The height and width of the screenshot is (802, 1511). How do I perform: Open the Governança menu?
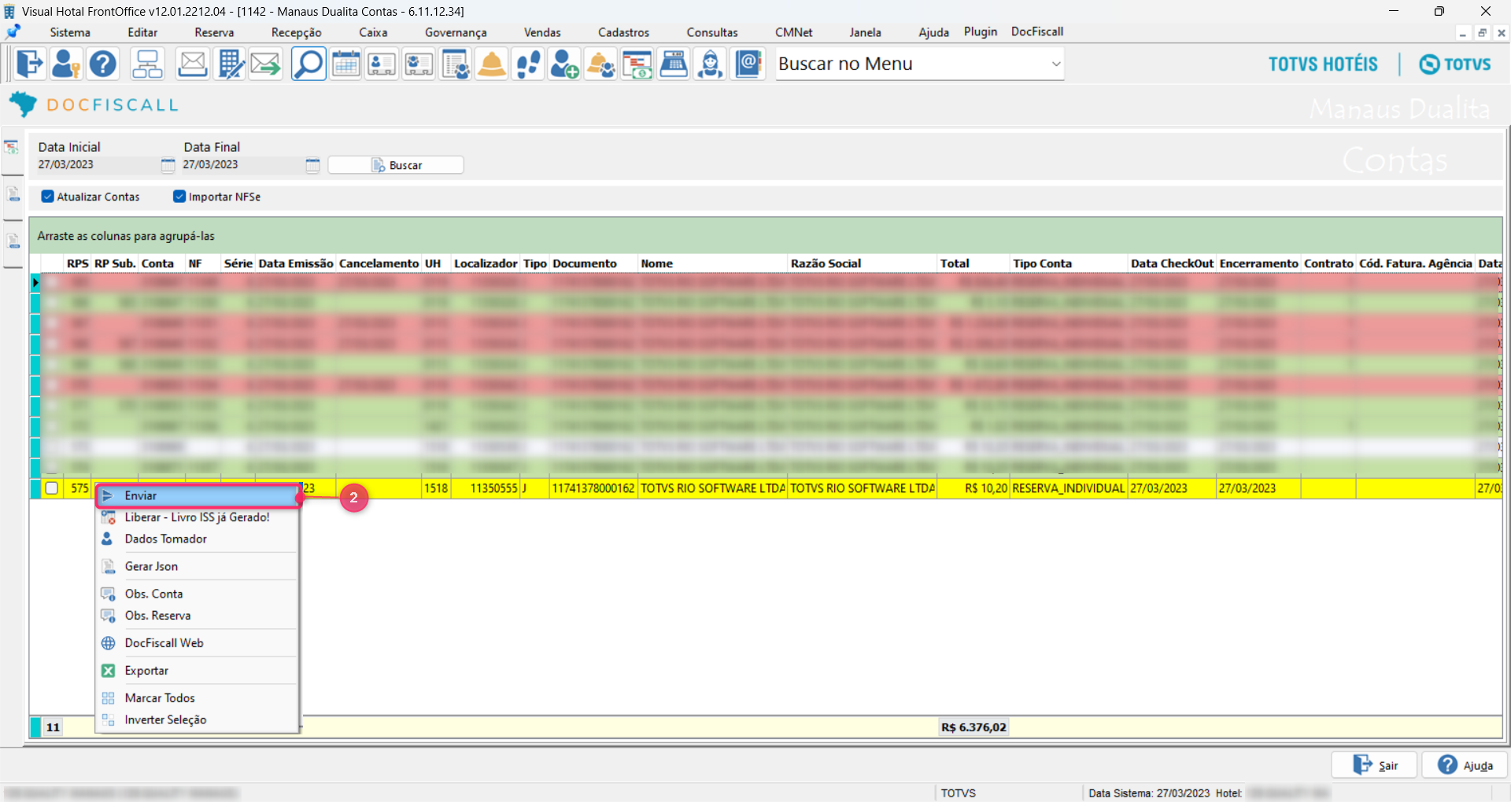456,32
